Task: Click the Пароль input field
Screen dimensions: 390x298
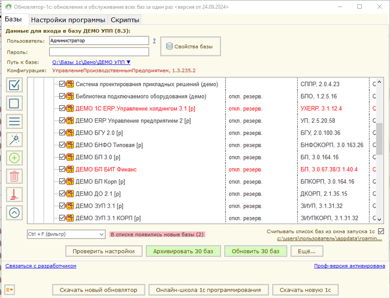Action: point(99,52)
